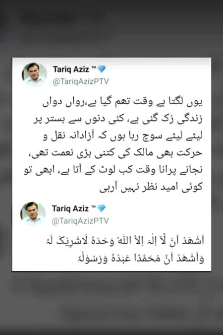Open profile photo on the second tweet
Image resolution: width=223 pixels, height=335 pixels.
point(33,213)
